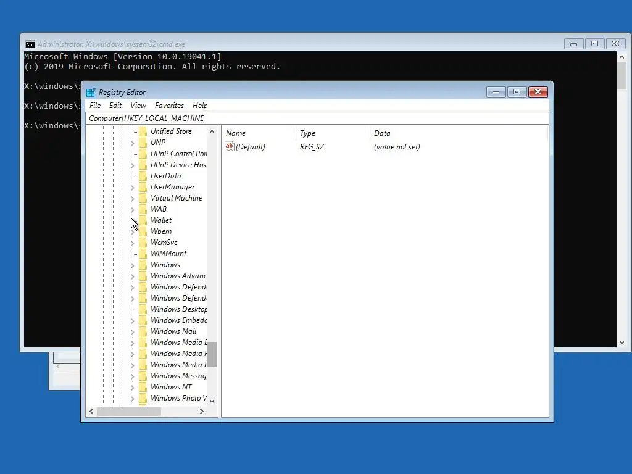The height and width of the screenshot is (474, 632).
Task: Select the Windows Messaging key
Action: (178, 376)
